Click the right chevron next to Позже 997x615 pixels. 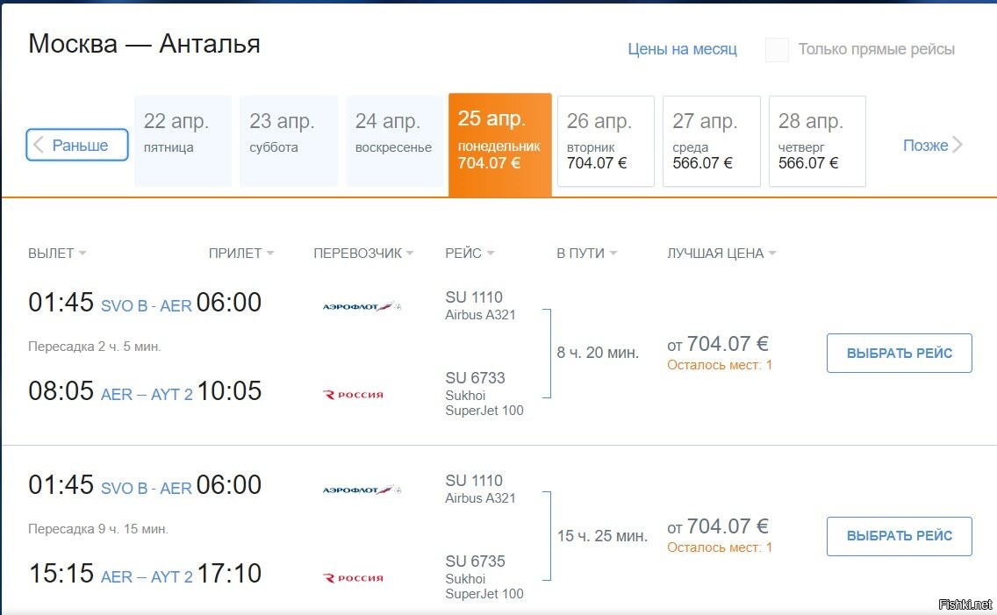[x=957, y=145]
